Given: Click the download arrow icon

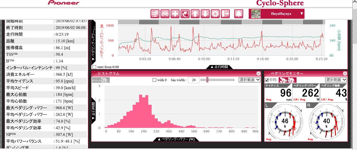Looking at the screenshot, I should pyautogui.click(x=205, y=14).
